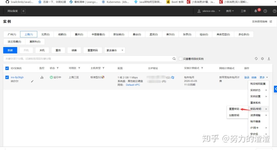
Task: Expand the 实例设置 submenu
Action: pyautogui.click(x=259, y=96)
